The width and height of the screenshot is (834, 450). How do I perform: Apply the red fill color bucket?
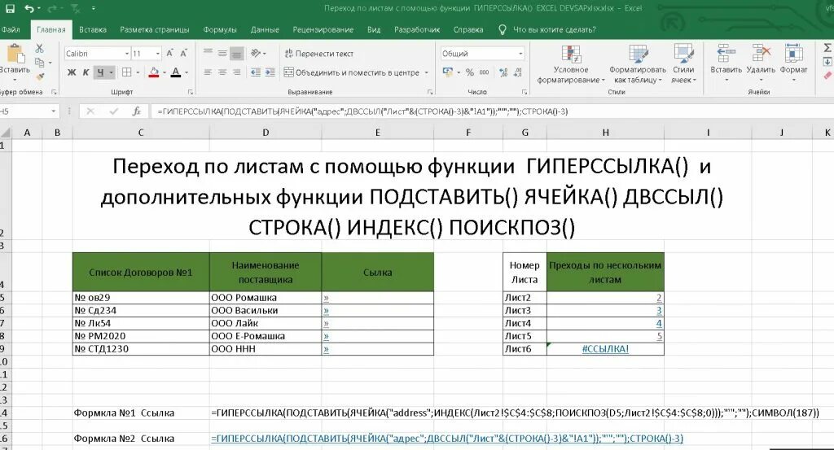pos(154,72)
